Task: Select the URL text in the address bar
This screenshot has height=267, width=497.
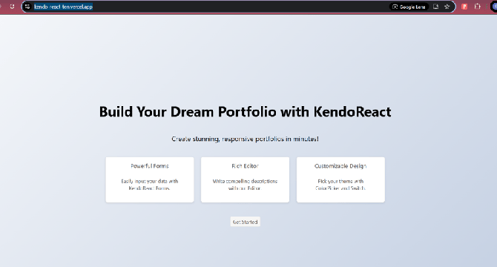Action: pos(63,7)
